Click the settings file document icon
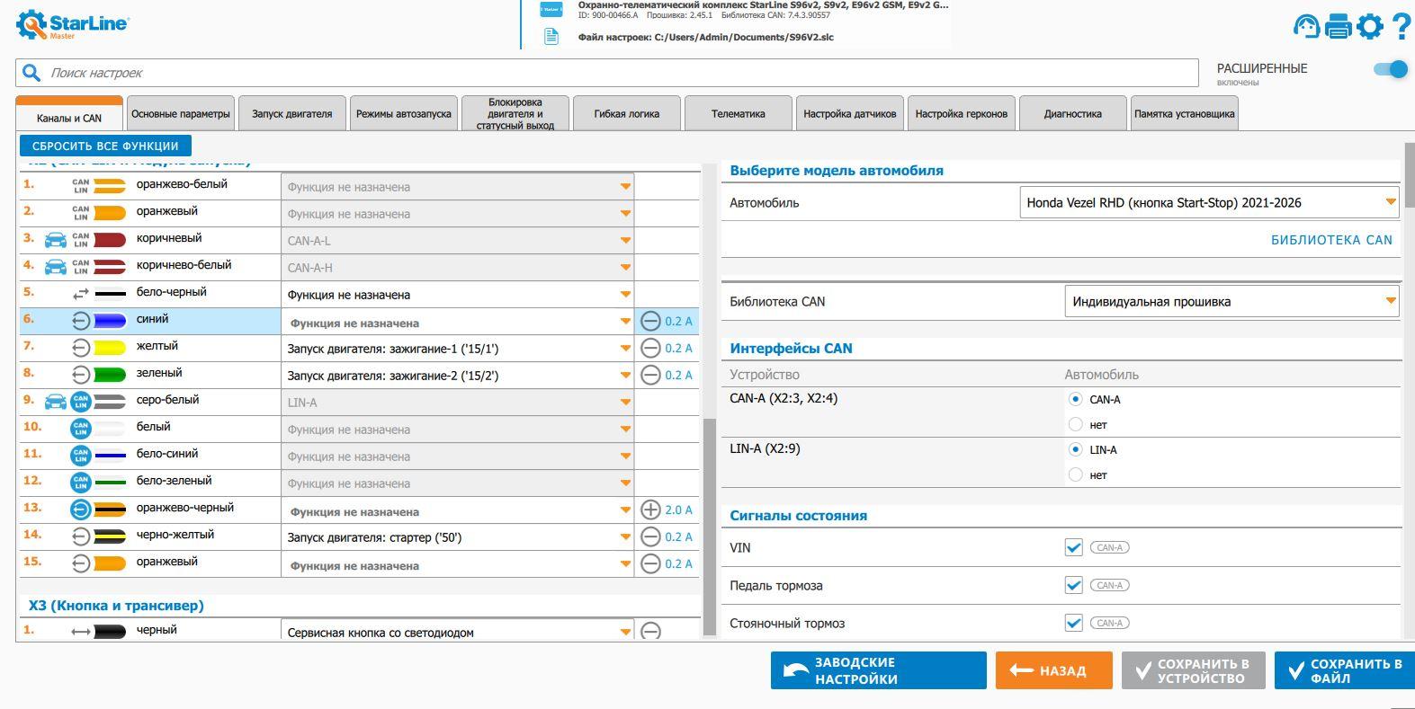 551,37
